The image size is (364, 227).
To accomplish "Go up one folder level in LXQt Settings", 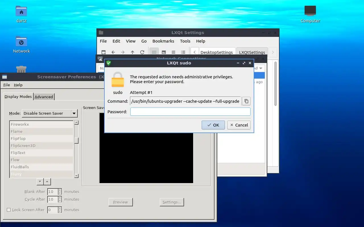I will (133, 52).
